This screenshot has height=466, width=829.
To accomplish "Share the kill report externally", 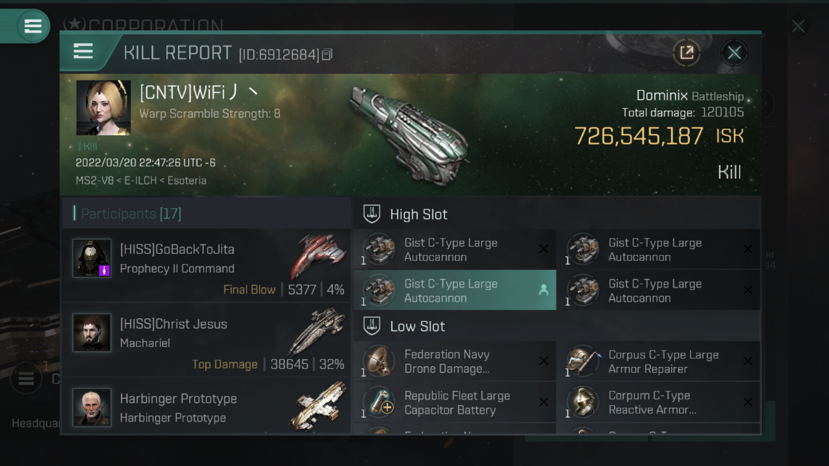I will pos(687,52).
